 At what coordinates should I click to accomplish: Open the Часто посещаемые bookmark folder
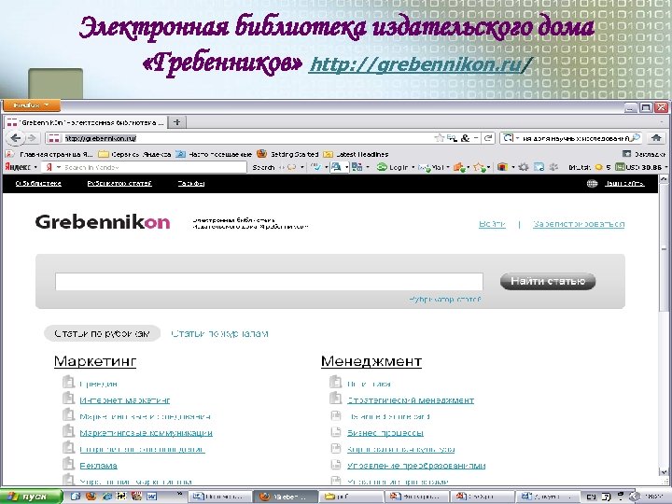click(214, 154)
